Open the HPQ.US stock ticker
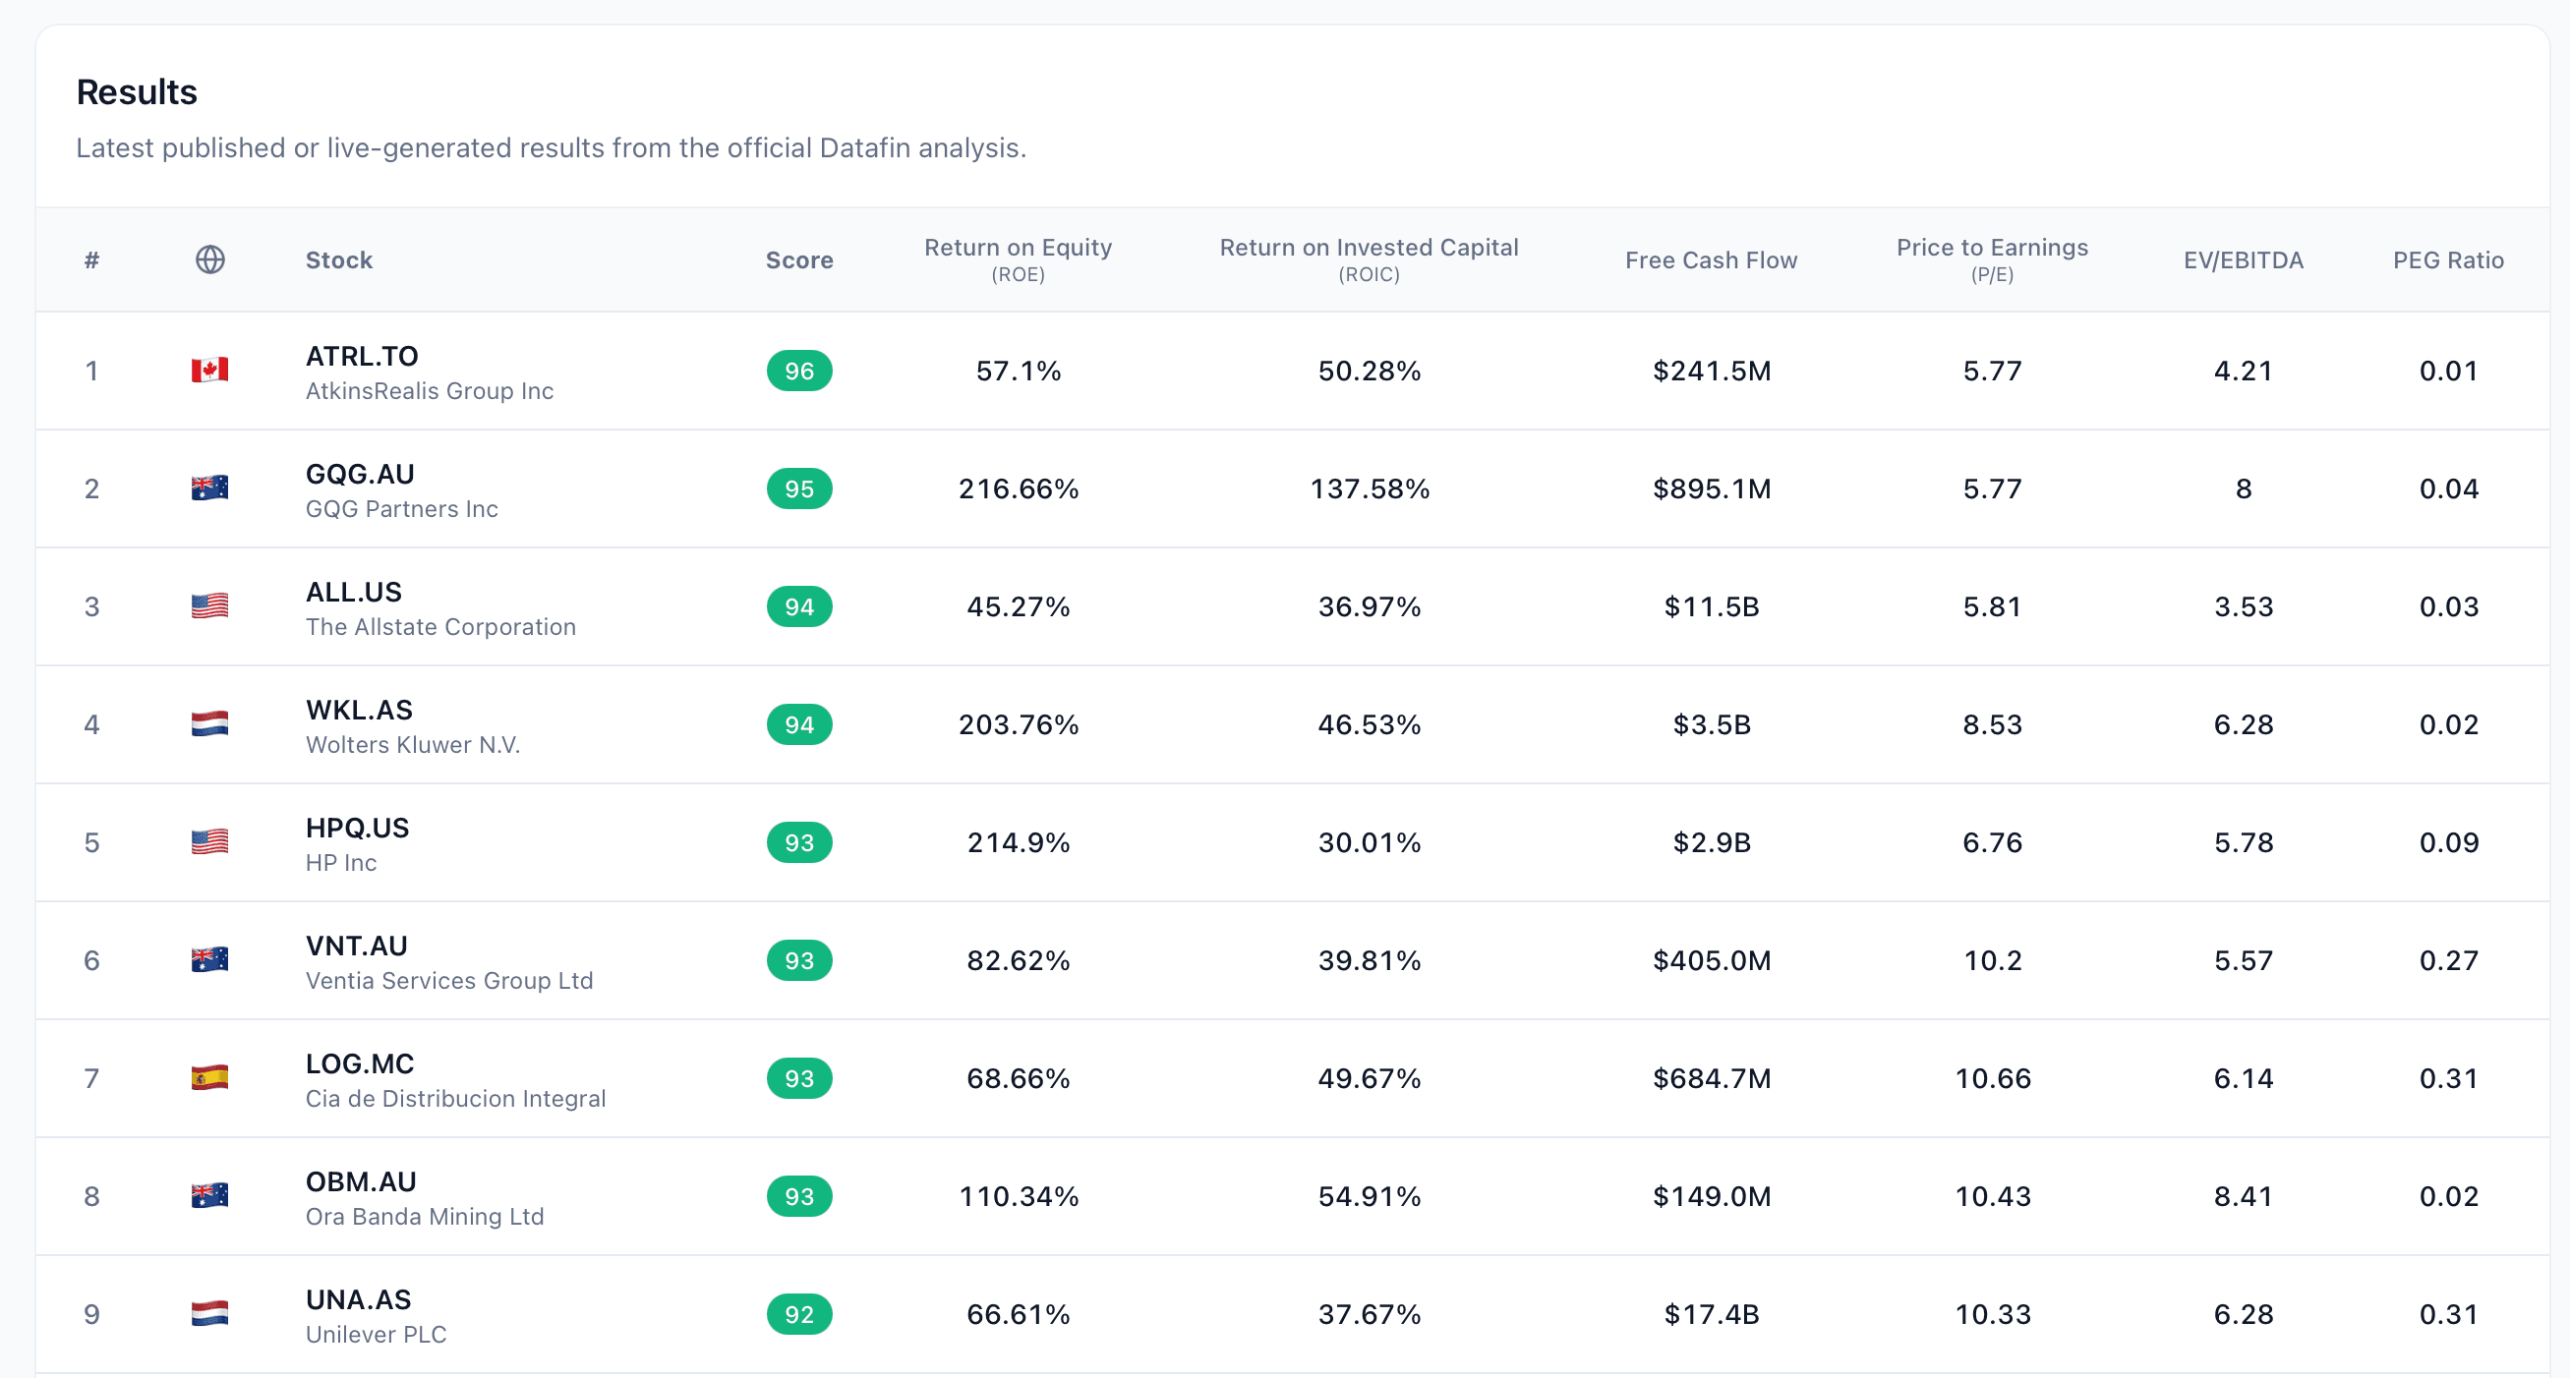 (357, 828)
